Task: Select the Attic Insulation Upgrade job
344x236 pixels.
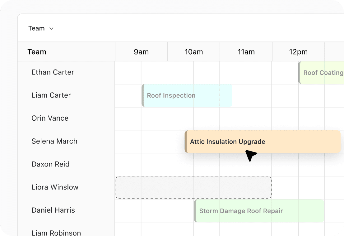Action: tap(263, 142)
